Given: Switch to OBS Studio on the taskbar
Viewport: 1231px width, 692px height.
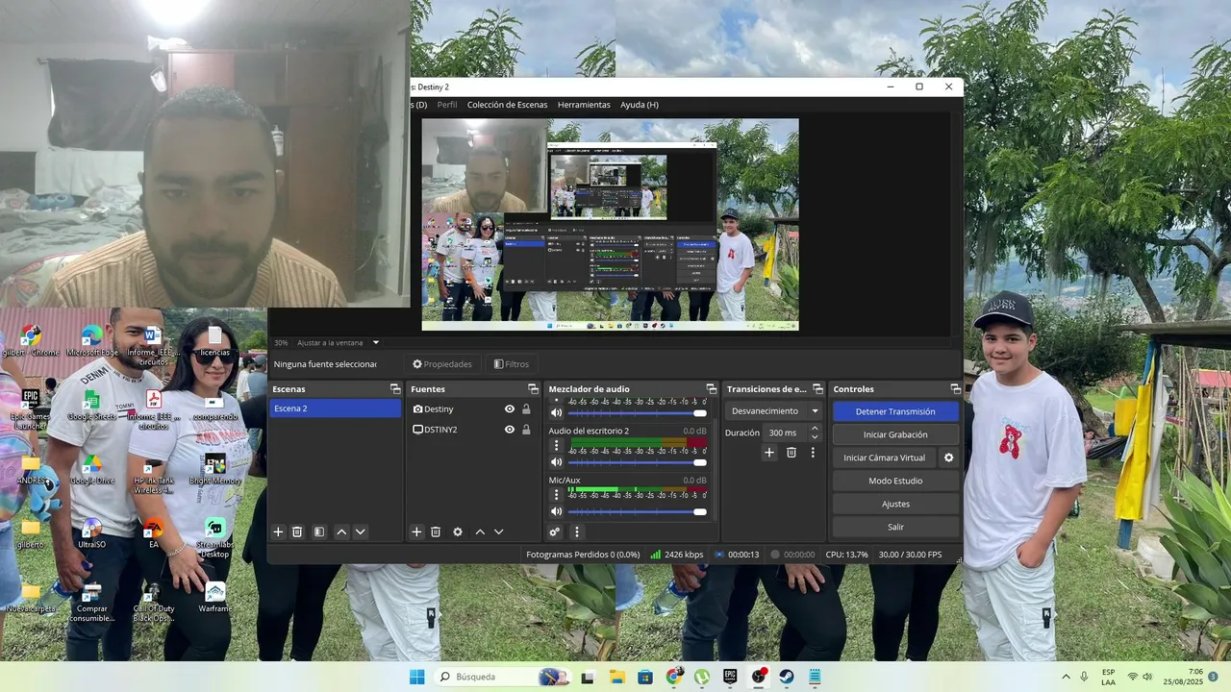Looking at the screenshot, I should point(759,677).
